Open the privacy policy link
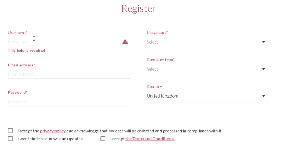This screenshot has width=281, height=145. 53,131
